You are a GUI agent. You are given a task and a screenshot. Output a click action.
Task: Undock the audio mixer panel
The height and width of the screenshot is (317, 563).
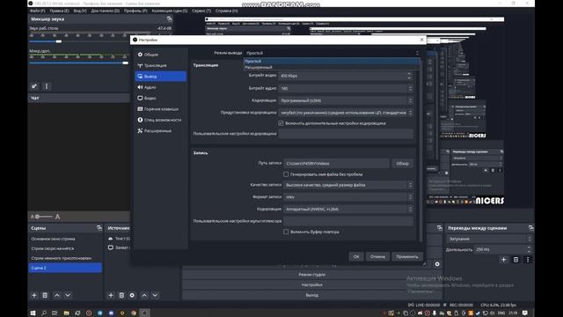pyautogui.click(x=169, y=19)
